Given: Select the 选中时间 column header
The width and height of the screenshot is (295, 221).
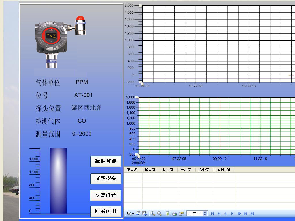Looking at the screenshot, I should (x=223, y=170).
